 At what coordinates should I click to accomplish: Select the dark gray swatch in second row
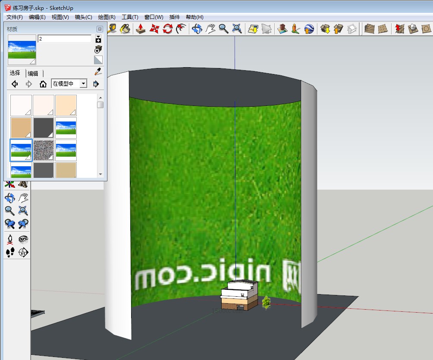pyautogui.click(x=44, y=128)
